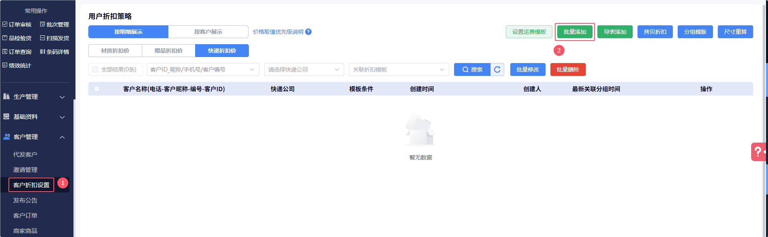
Task: Expand the 生产管理 sidebar section
Action: click(x=35, y=97)
